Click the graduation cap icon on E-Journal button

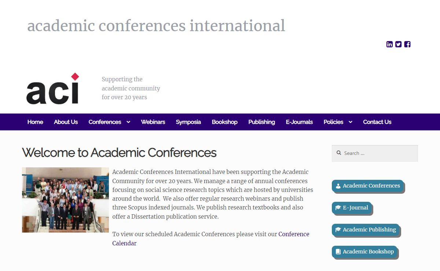tap(338, 208)
